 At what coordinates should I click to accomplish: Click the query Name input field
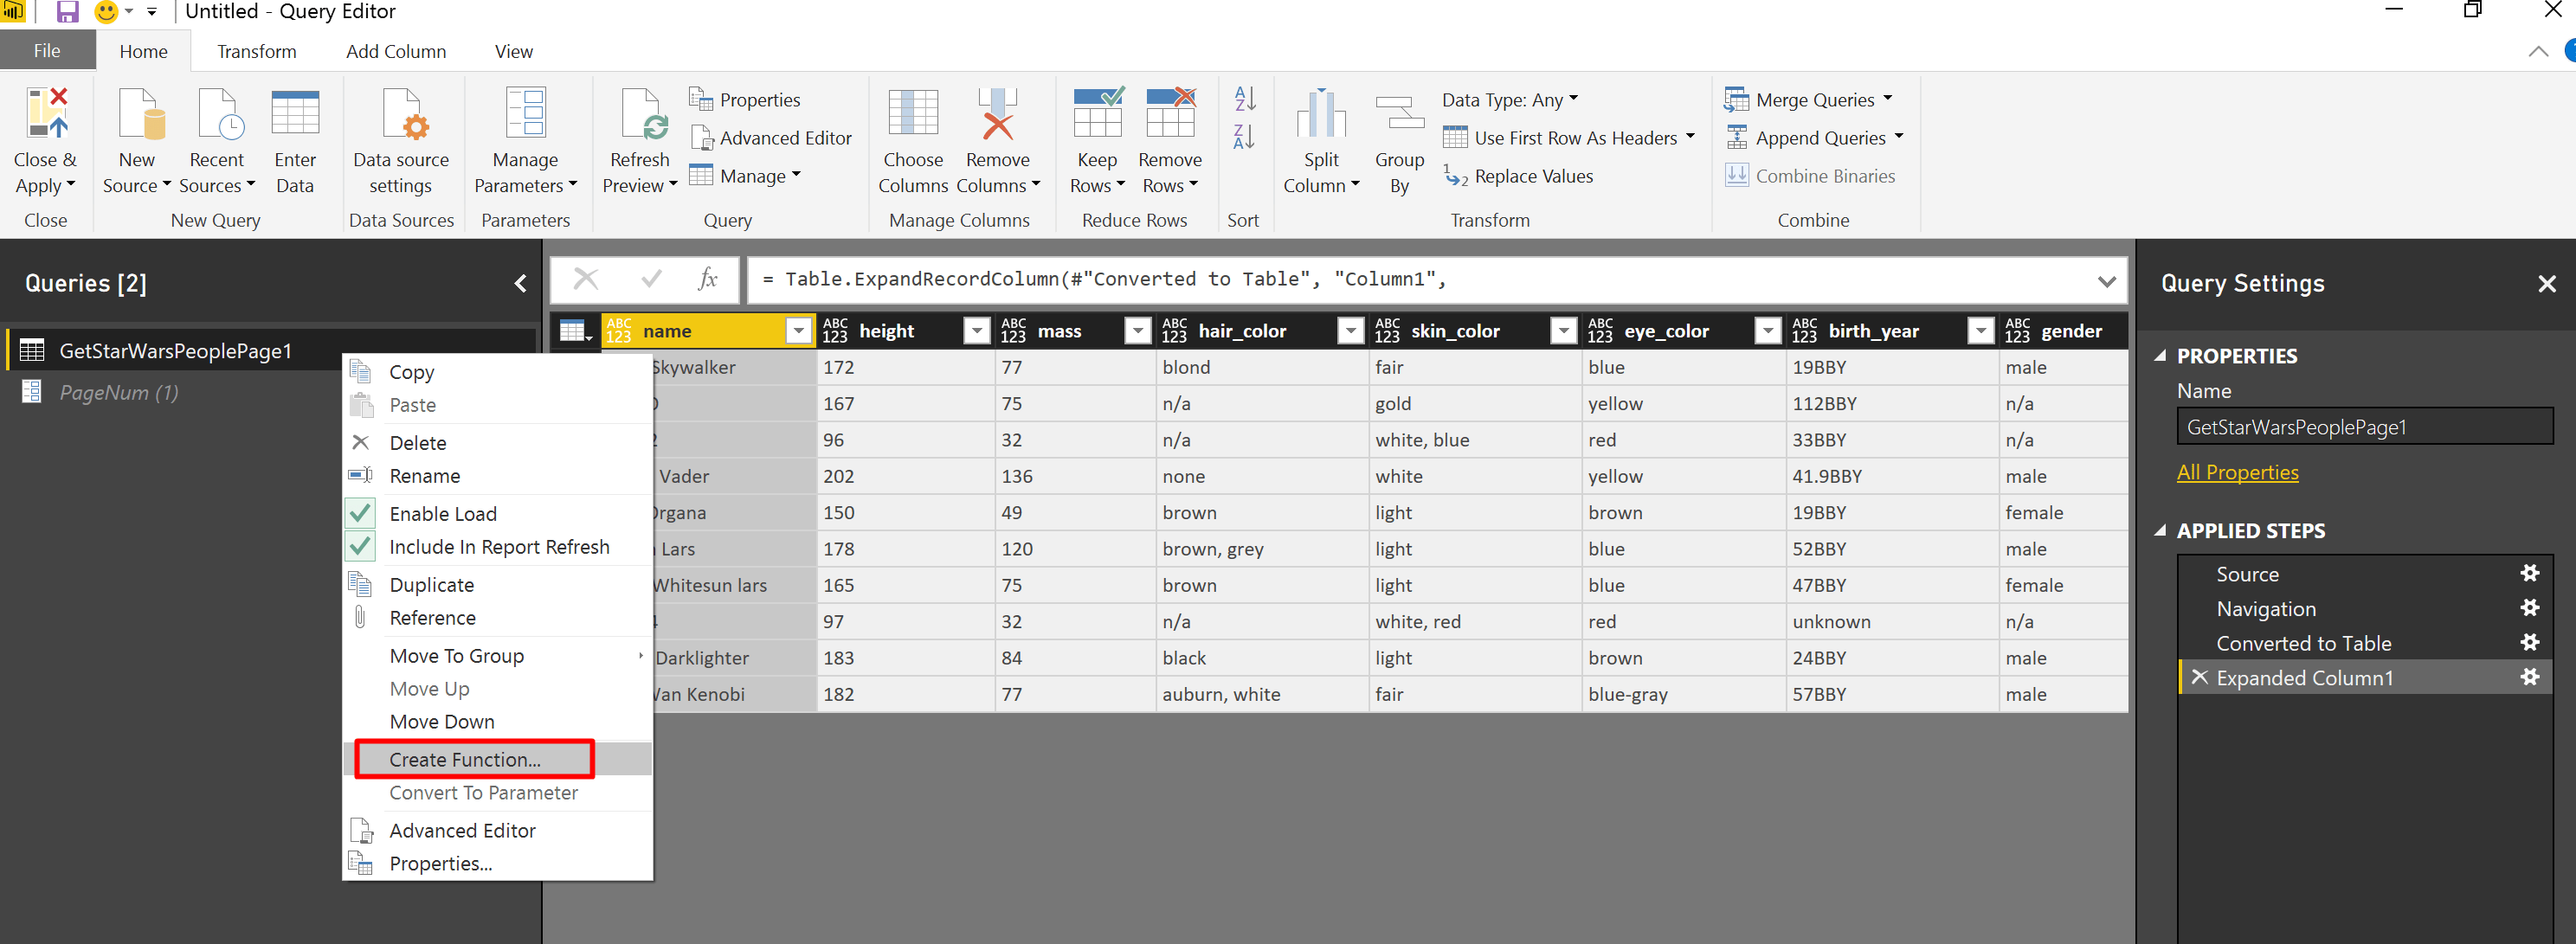[2364, 427]
